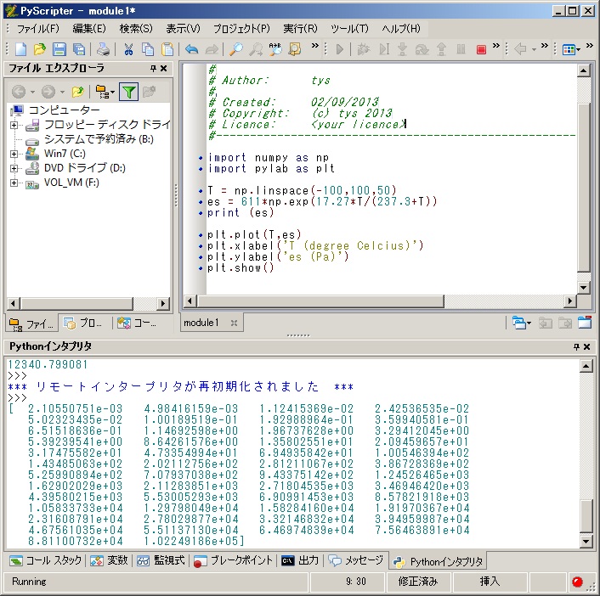
Task: Click the Save file toolbar icon
Action: click(59, 49)
